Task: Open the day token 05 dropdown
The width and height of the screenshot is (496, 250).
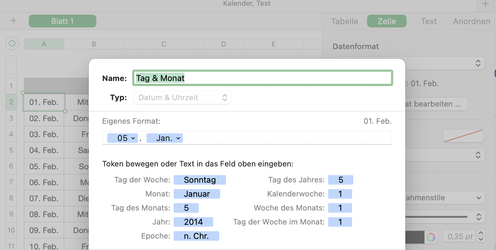Action: [x=133, y=138]
